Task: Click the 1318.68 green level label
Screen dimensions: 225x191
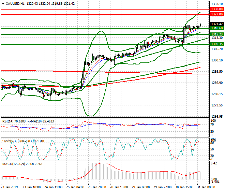Action: pos(217,28)
